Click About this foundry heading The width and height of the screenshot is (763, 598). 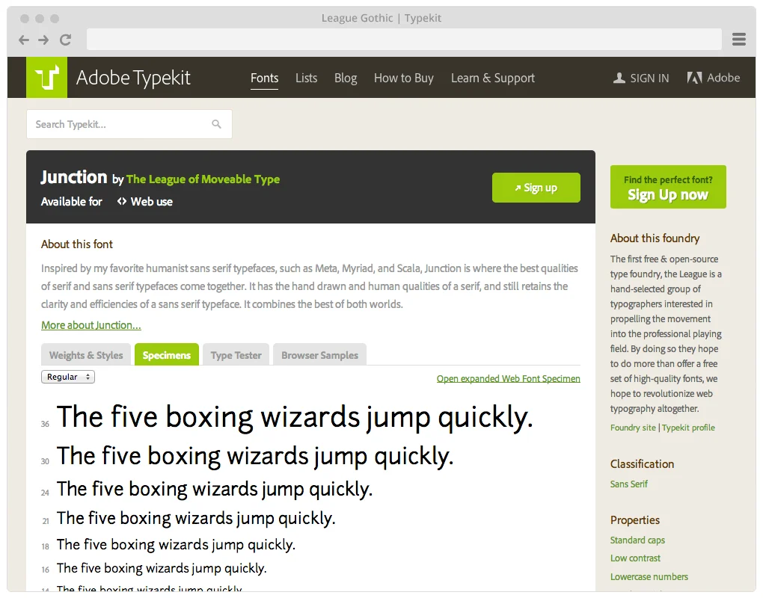coord(655,238)
